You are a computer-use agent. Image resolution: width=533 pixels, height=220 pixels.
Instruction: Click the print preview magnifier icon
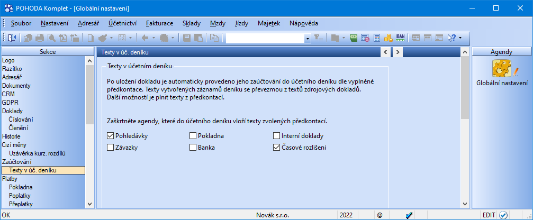click(x=51, y=38)
